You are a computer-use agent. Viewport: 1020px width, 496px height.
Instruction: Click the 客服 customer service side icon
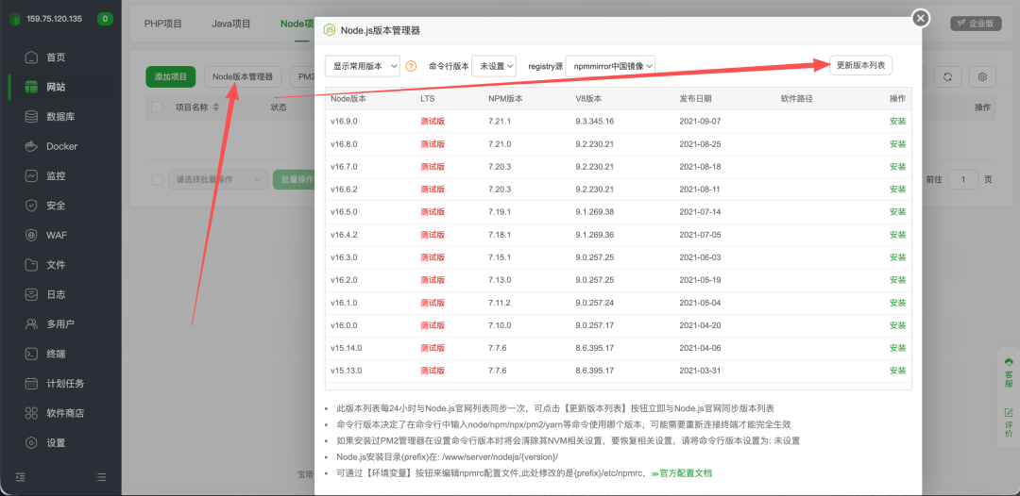point(1009,372)
